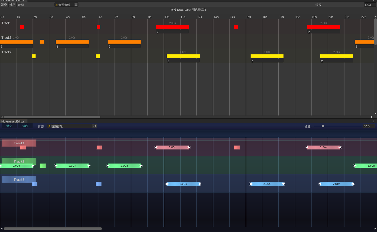Click duration field under yellow bar near 15s
Image resolution: width=377 pixels, height=232 pixels.
267,61
